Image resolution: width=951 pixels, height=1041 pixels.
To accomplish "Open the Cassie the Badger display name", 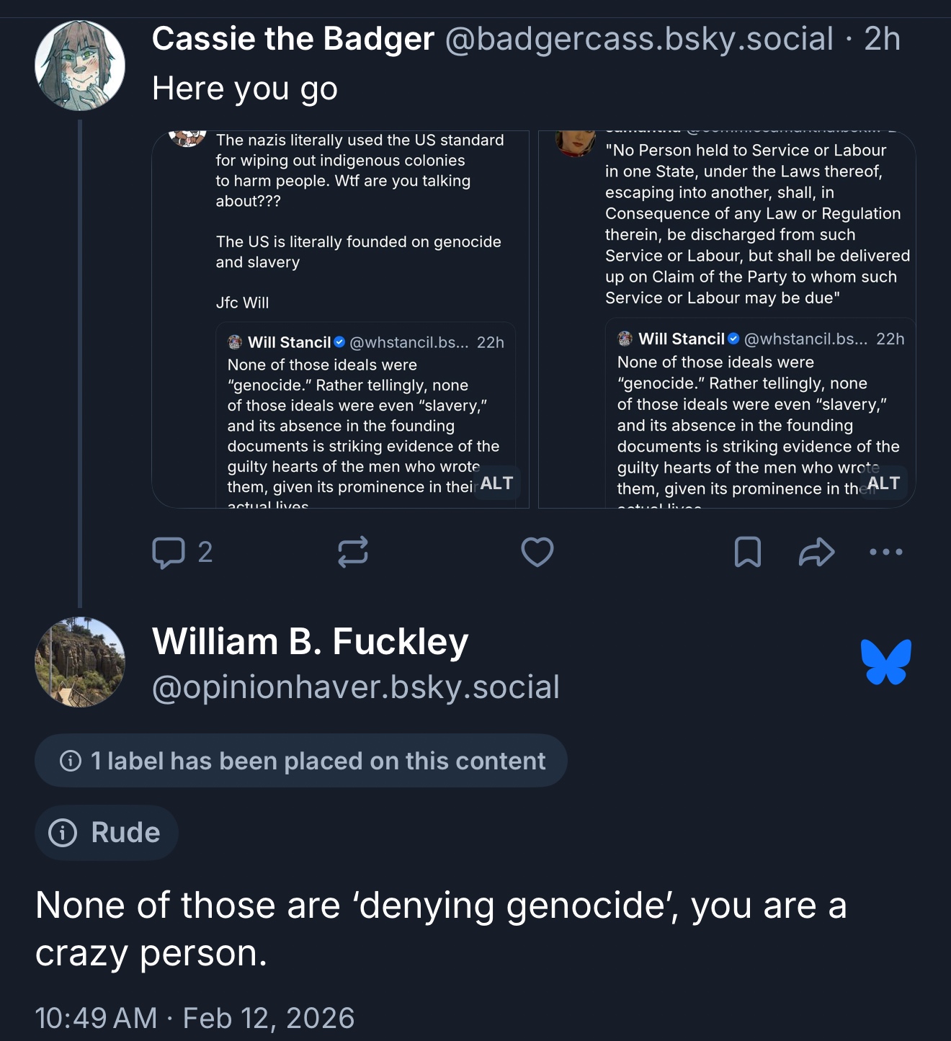I will (x=293, y=39).
